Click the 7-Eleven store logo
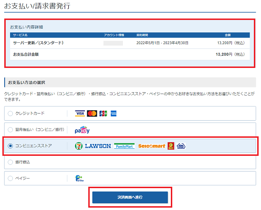The image size is (261, 210). [79, 146]
